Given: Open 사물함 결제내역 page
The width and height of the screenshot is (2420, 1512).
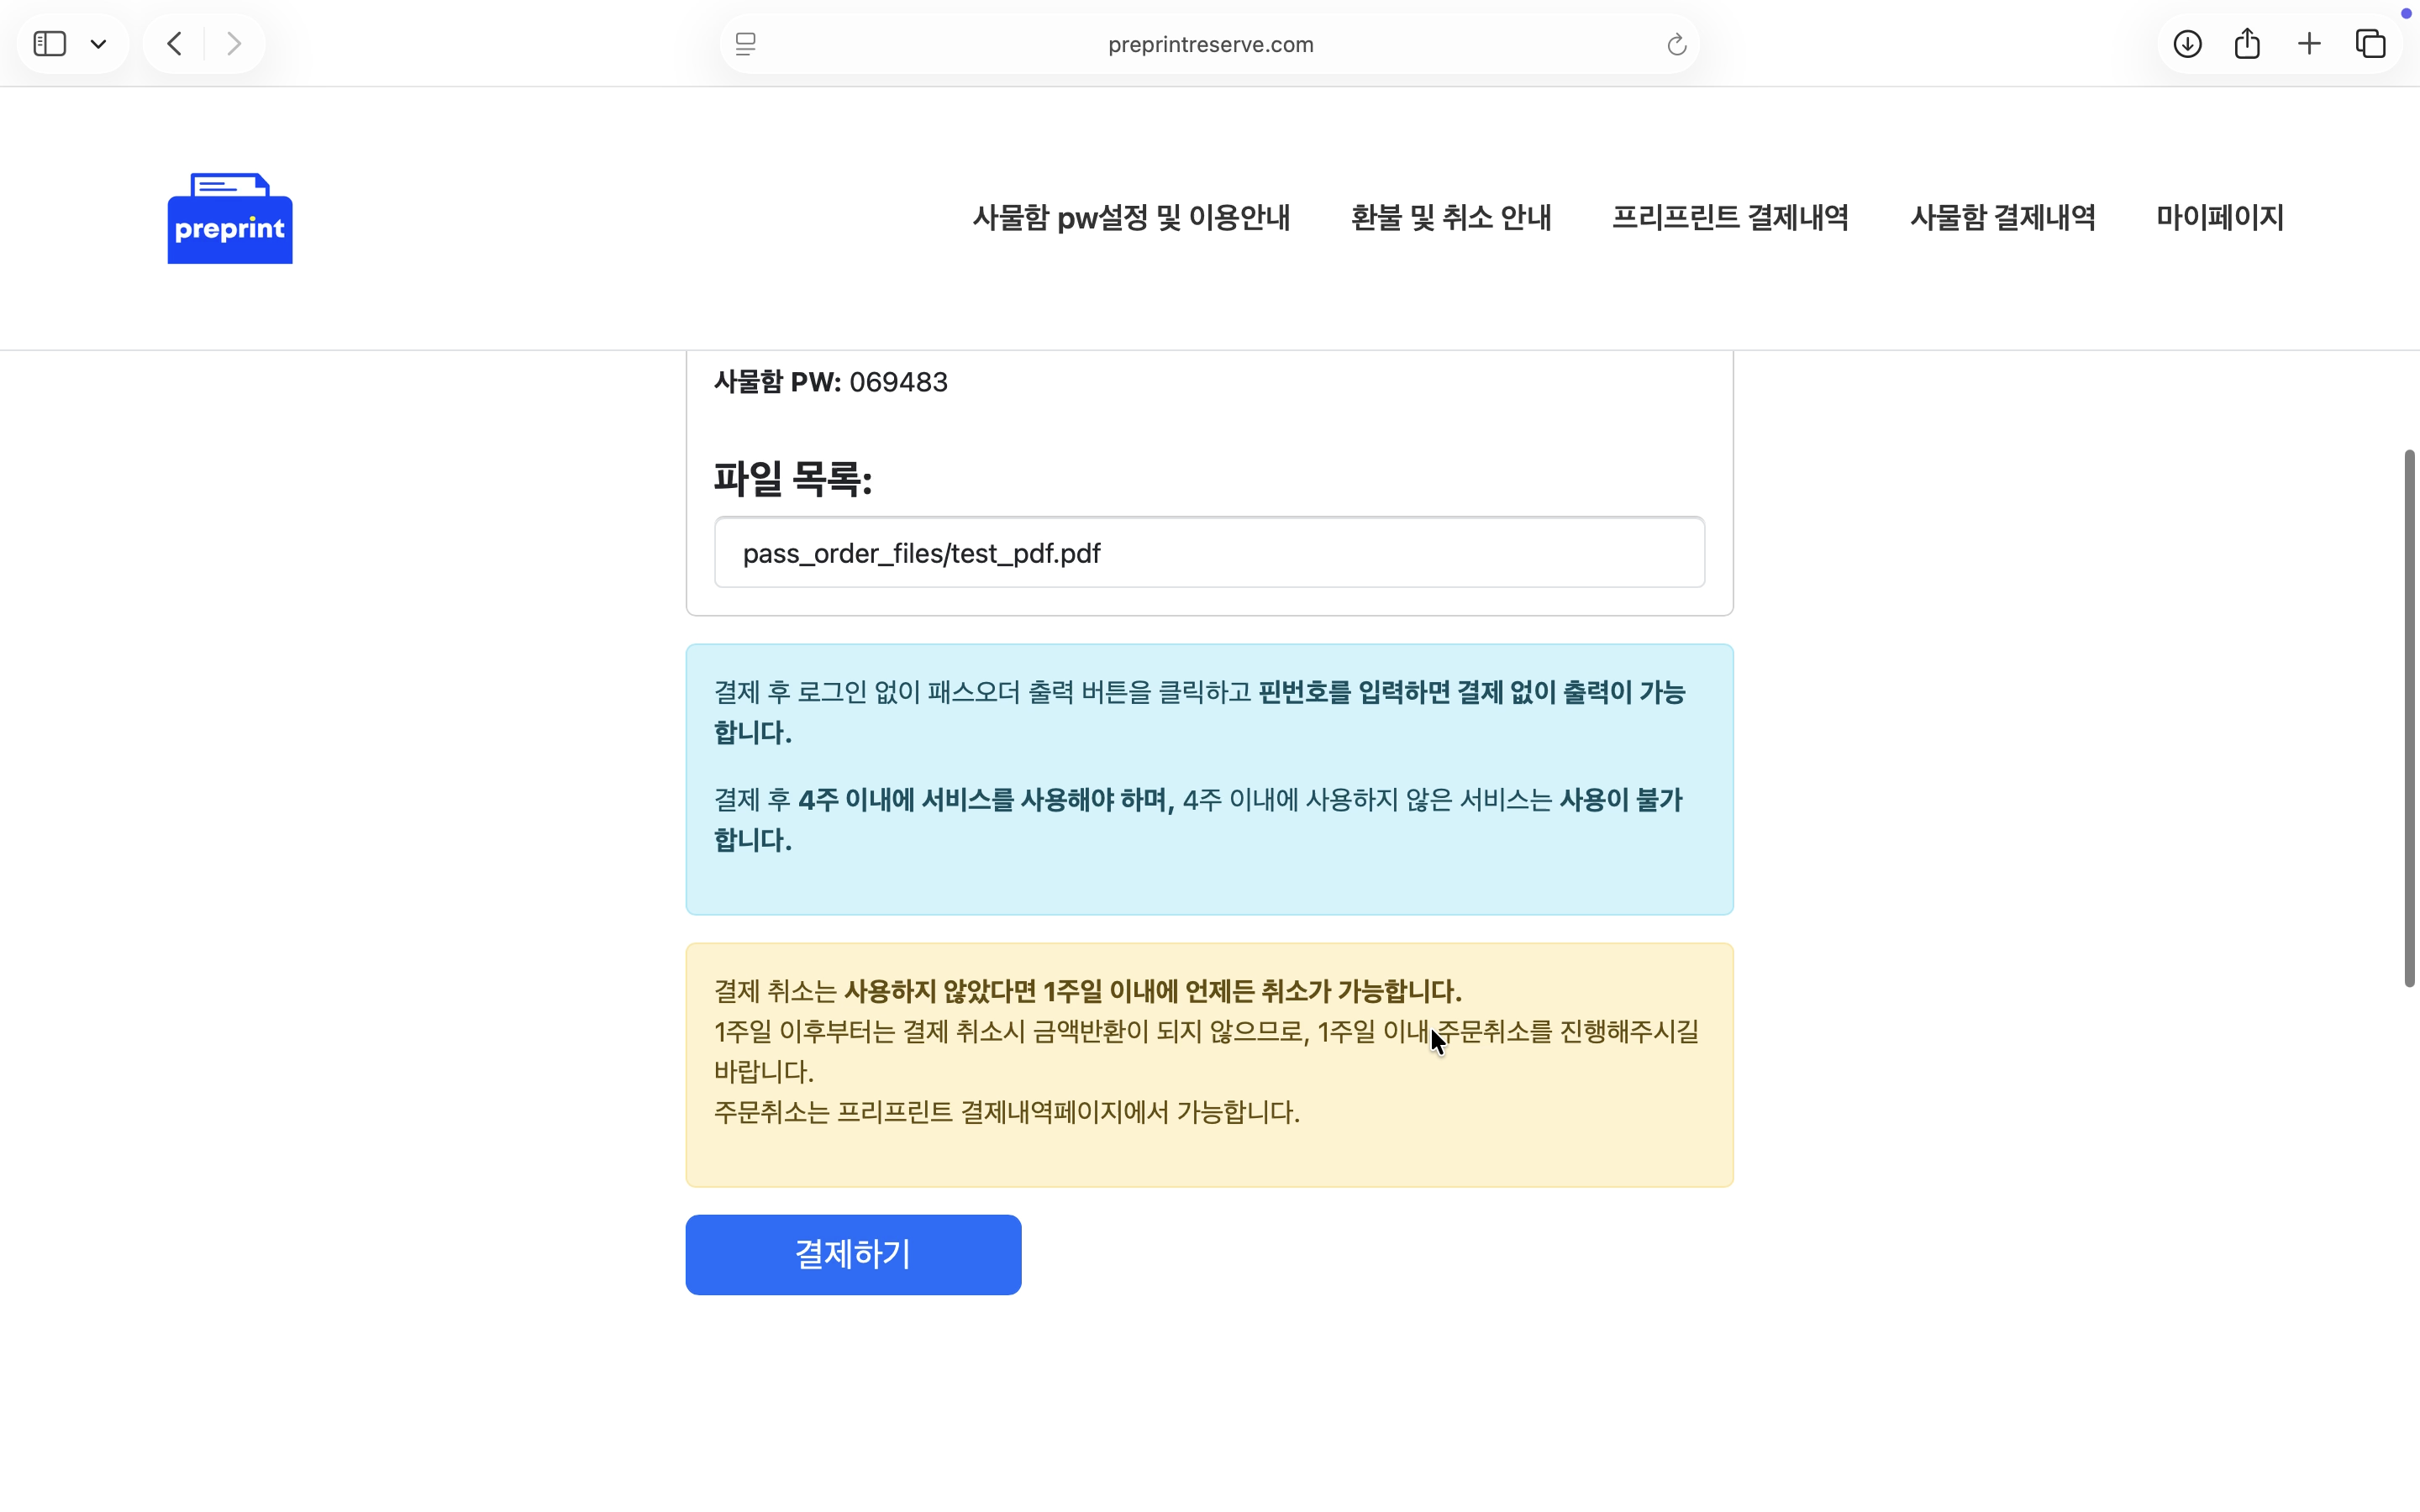Looking at the screenshot, I should [2002, 217].
